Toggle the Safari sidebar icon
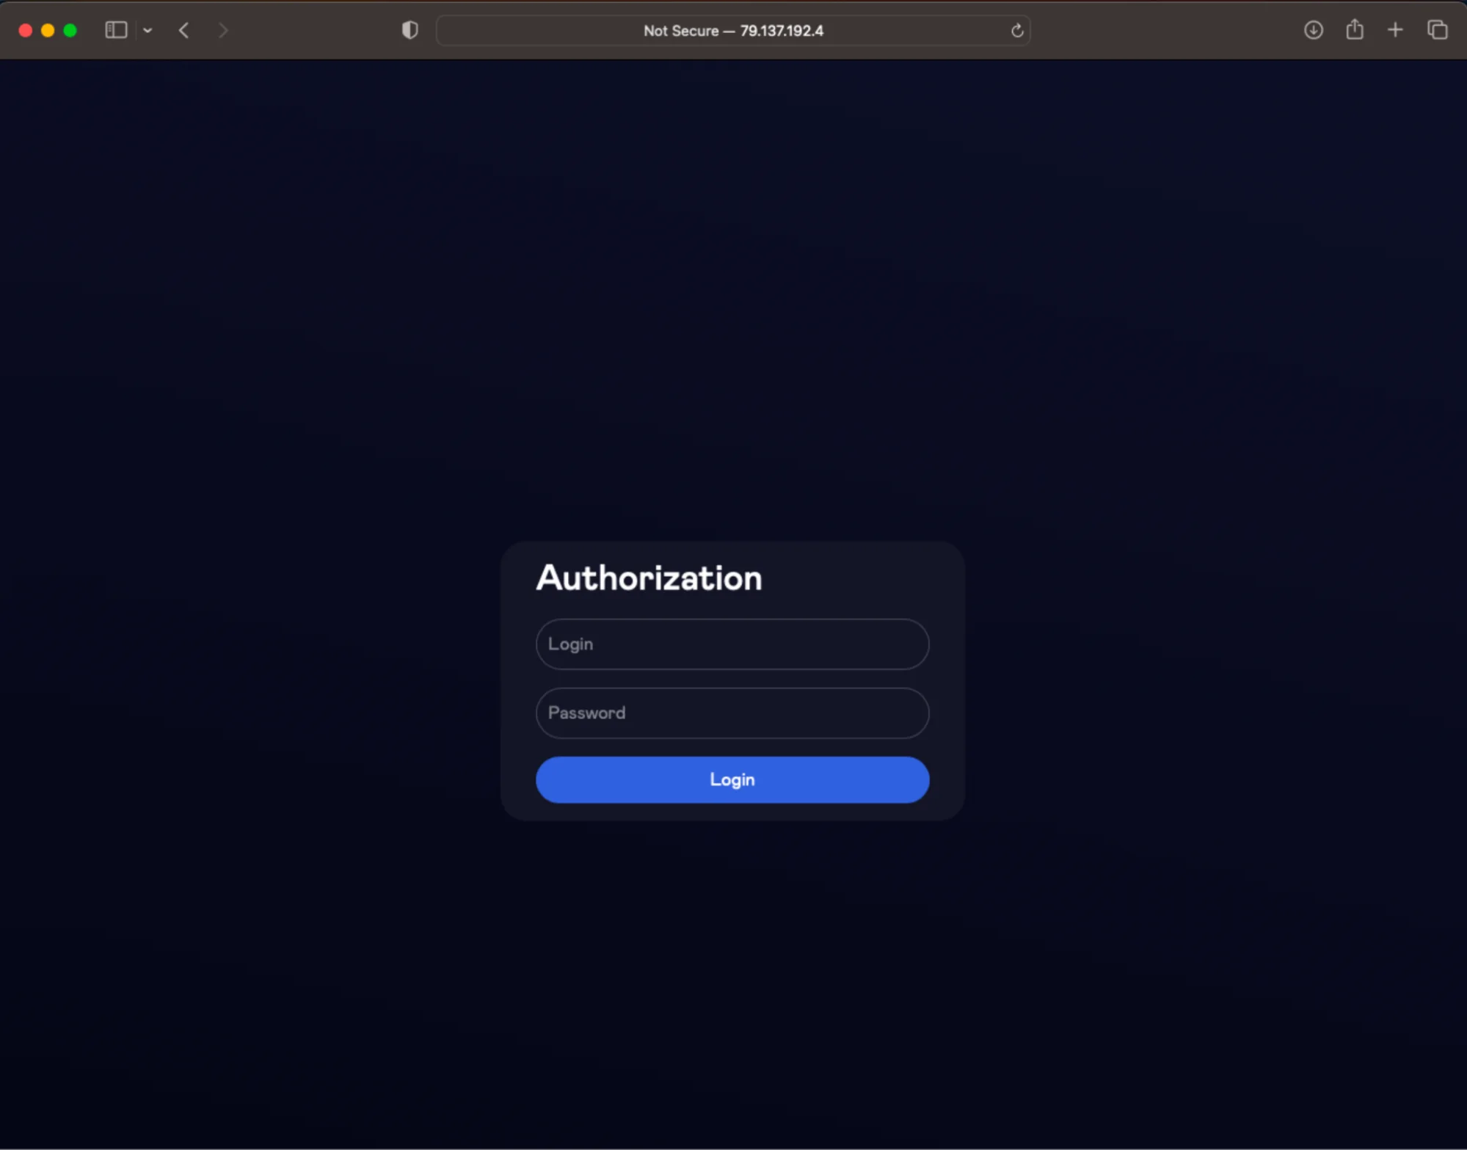 116,30
